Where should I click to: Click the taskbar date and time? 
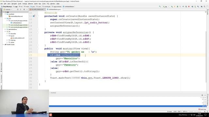tap(200, 115)
